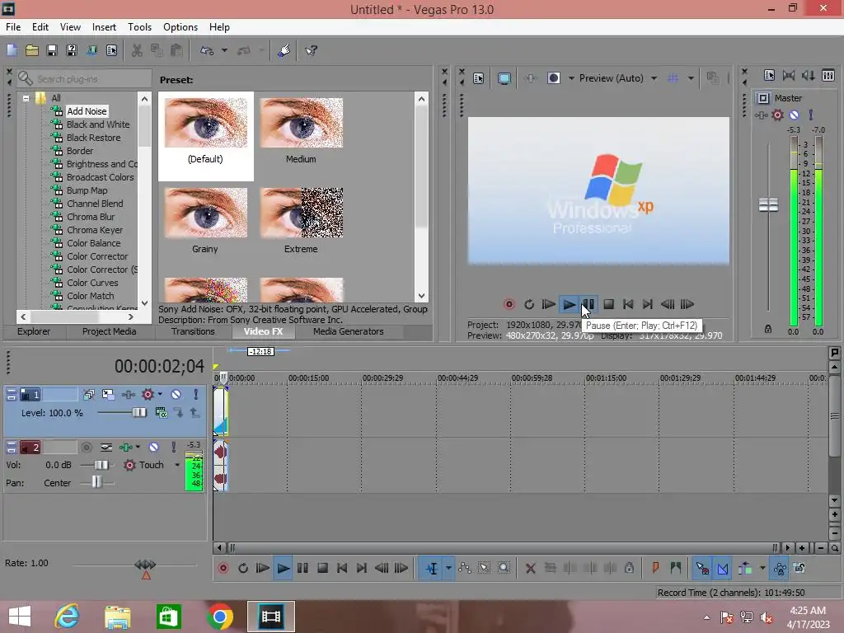
Task: Mute the Master bus
Action: click(794, 115)
